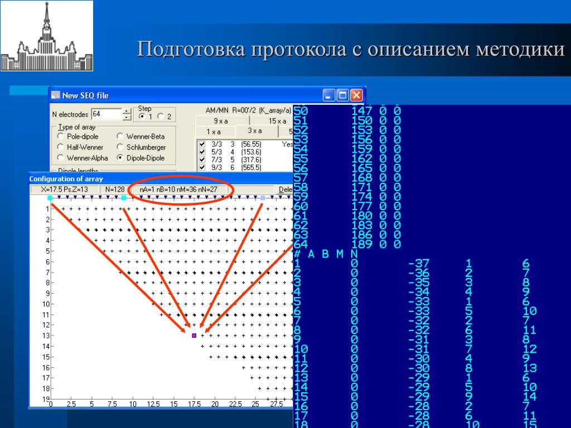Click the '# A B M N' header line
The image size is (571, 428).
point(326,254)
